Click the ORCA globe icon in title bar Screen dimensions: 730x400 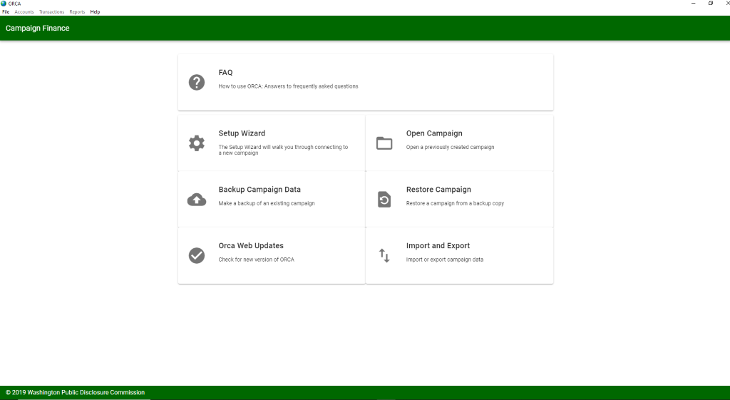4,4
